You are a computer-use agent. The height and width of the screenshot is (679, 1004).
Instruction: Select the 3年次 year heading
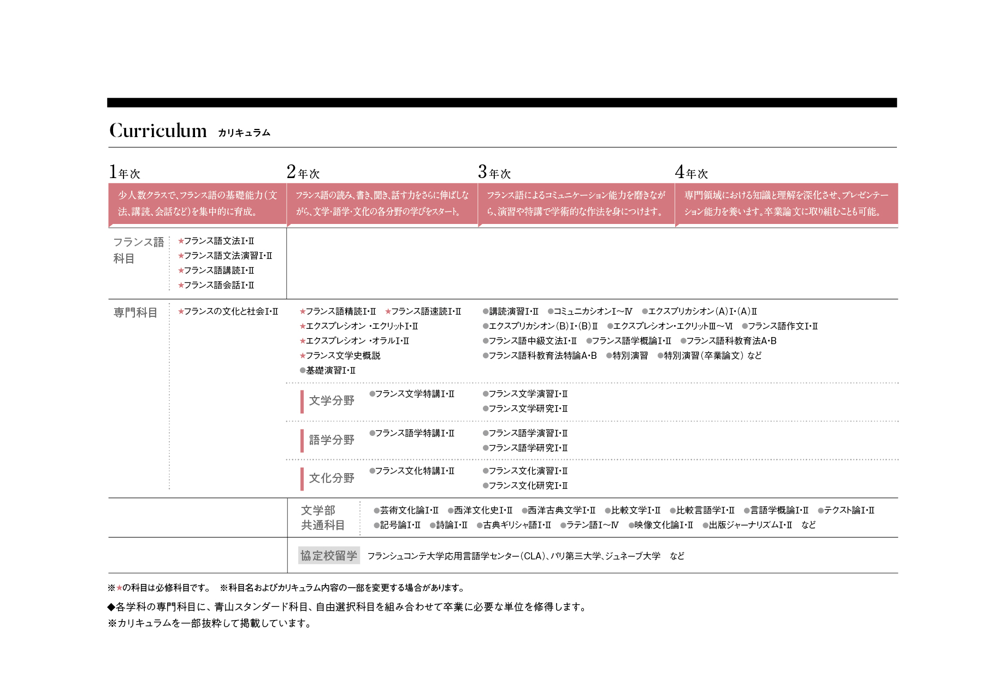click(494, 172)
